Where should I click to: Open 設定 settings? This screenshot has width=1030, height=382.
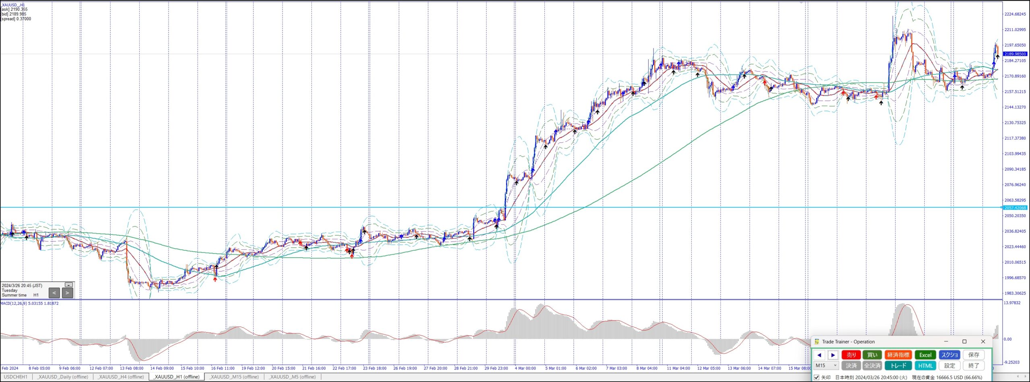click(x=950, y=366)
